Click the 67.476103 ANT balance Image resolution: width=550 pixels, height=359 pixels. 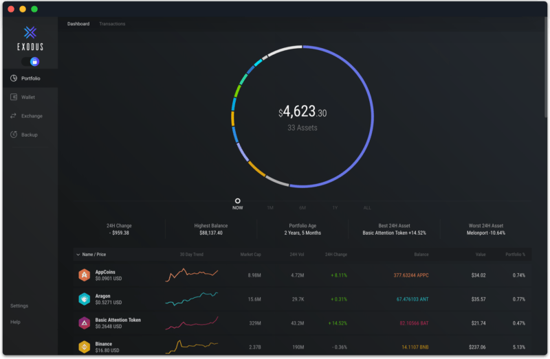tap(412, 299)
